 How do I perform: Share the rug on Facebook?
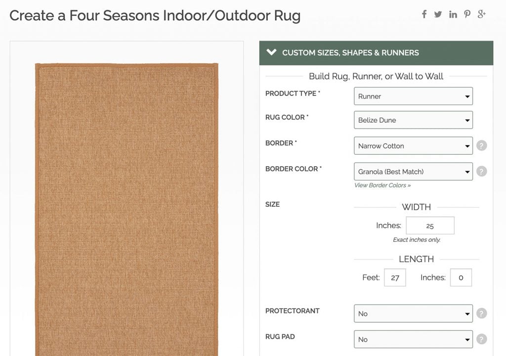click(x=424, y=14)
